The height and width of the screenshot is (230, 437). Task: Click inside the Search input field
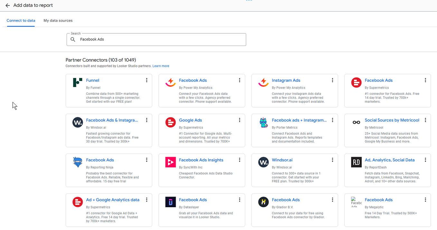tap(145, 39)
